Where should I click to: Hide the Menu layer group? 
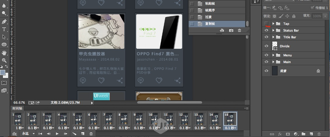point(267,55)
